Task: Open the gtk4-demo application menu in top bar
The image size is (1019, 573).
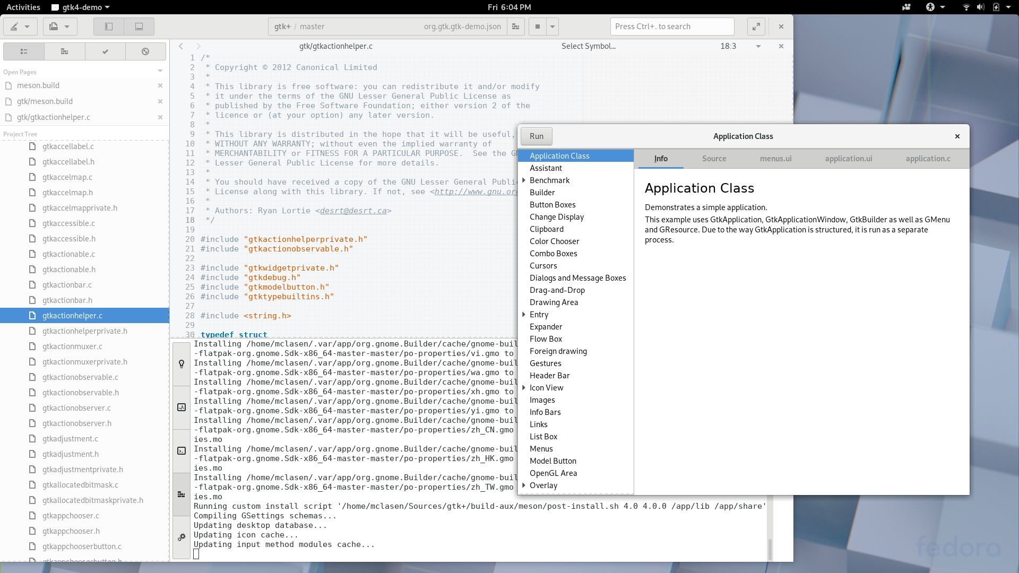Action: coord(81,7)
